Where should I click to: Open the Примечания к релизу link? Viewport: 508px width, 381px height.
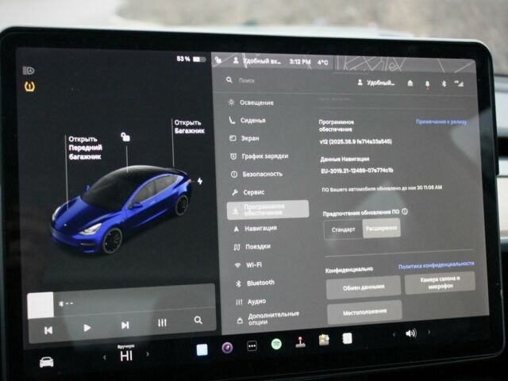(x=441, y=121)
